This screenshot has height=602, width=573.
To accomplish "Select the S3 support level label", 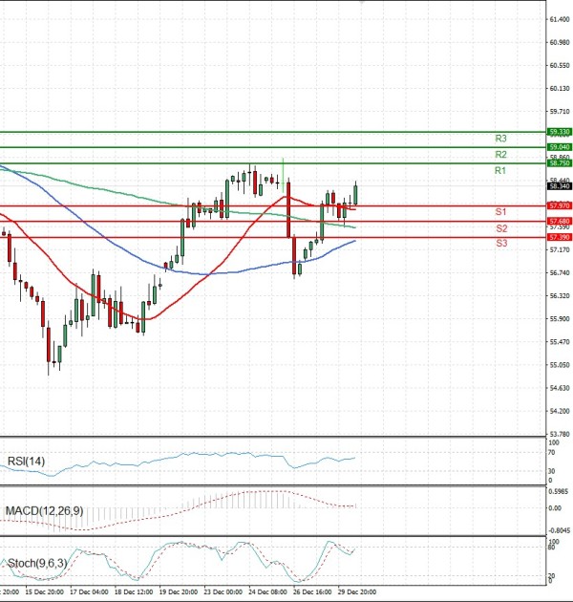I will (x=499, y=244).
